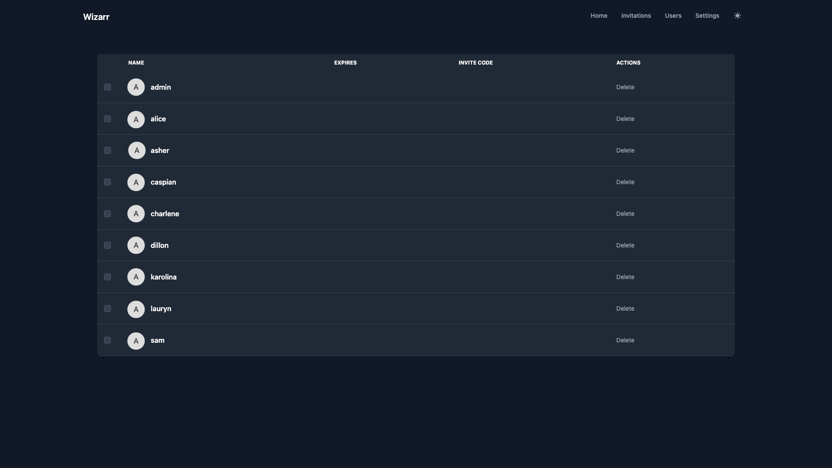Click caspian's avatar icon
Viewport: 832px width, 468px height.
[x=136, y=182]
